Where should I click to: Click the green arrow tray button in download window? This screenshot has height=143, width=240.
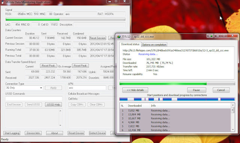tap(210, 36)
